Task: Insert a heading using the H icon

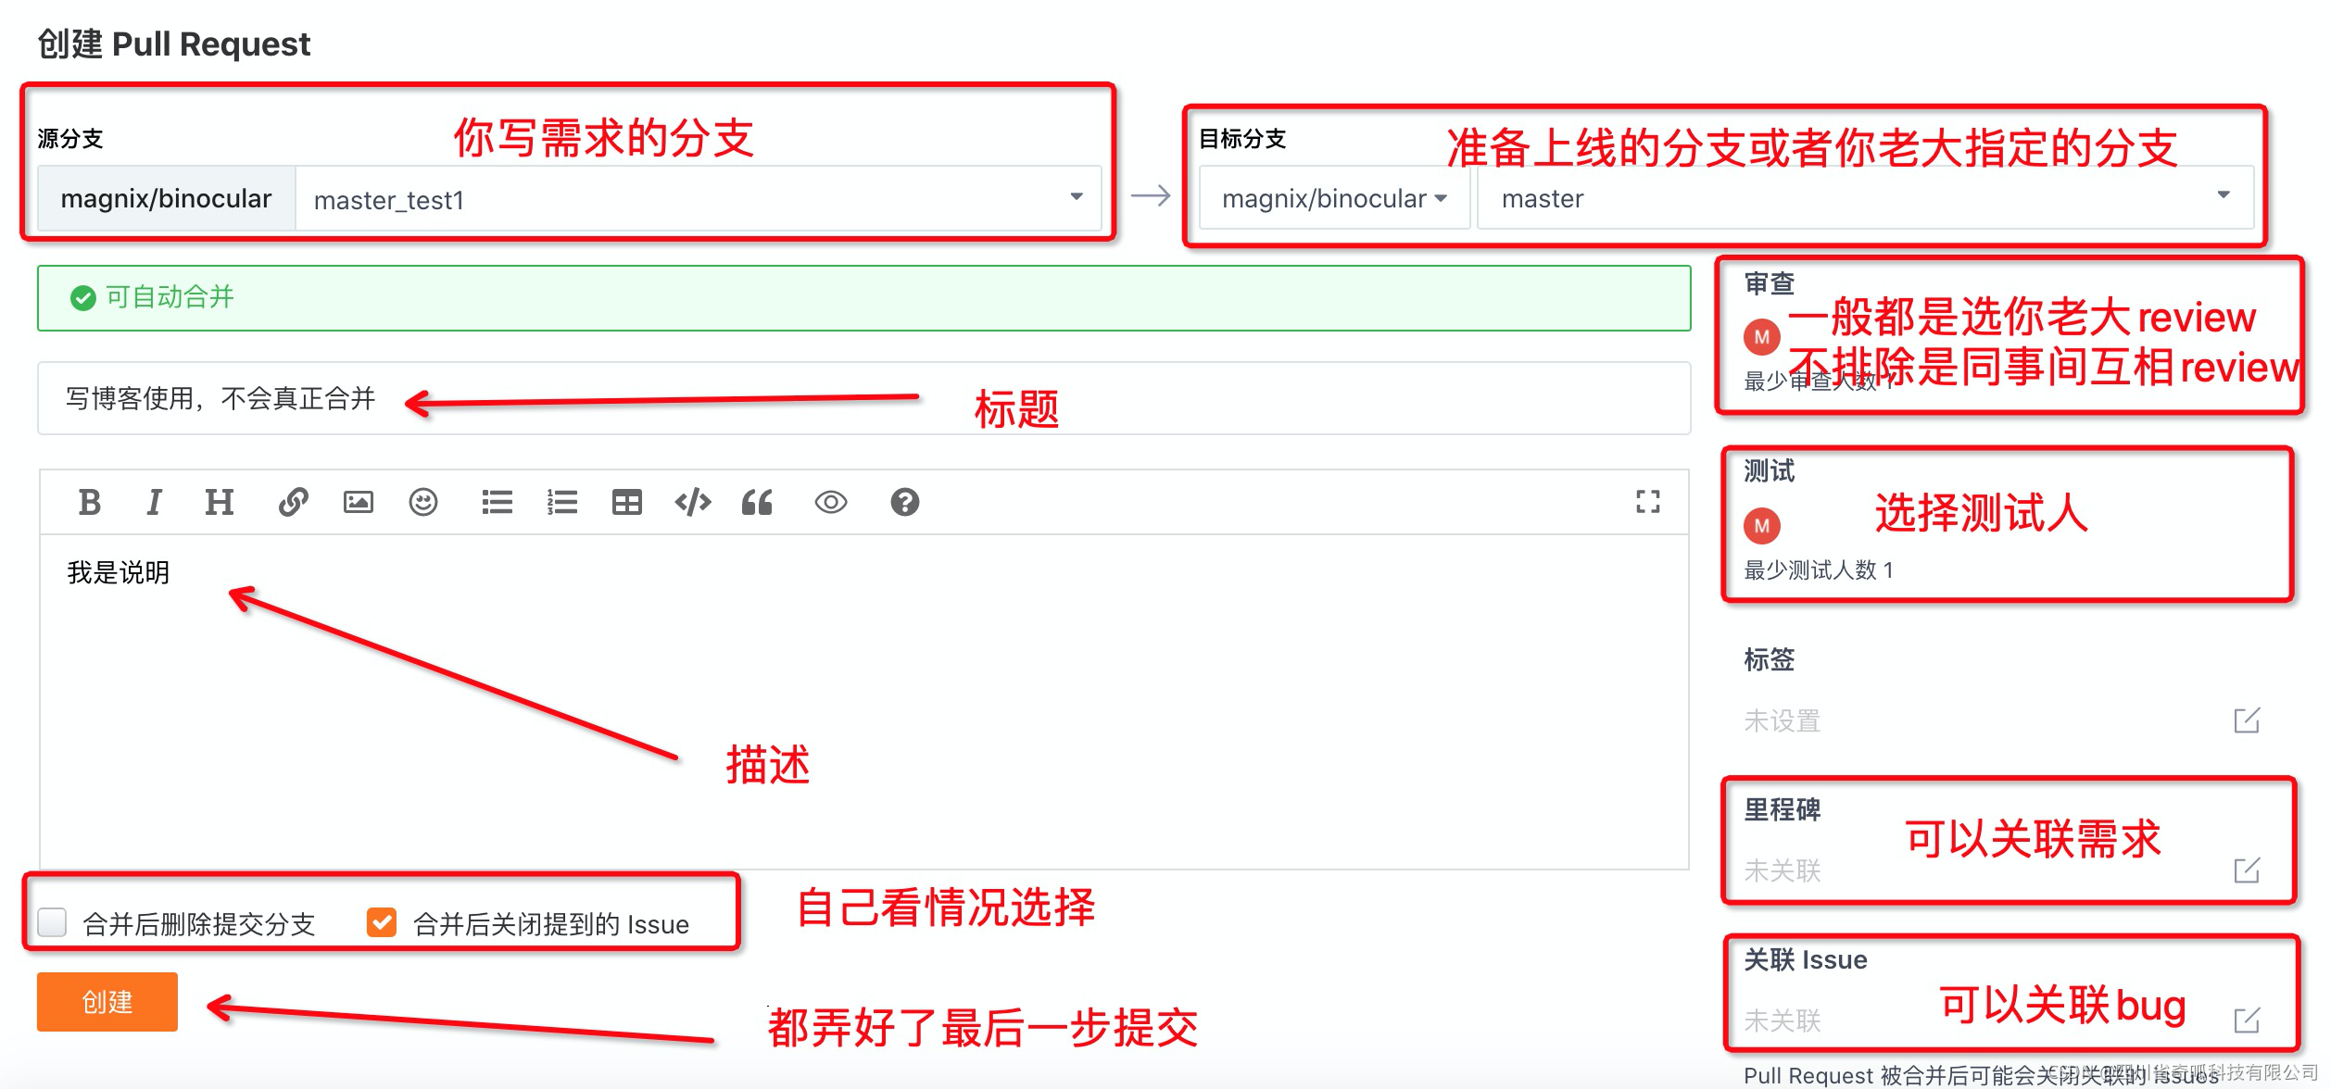Action: click(219, 502)
